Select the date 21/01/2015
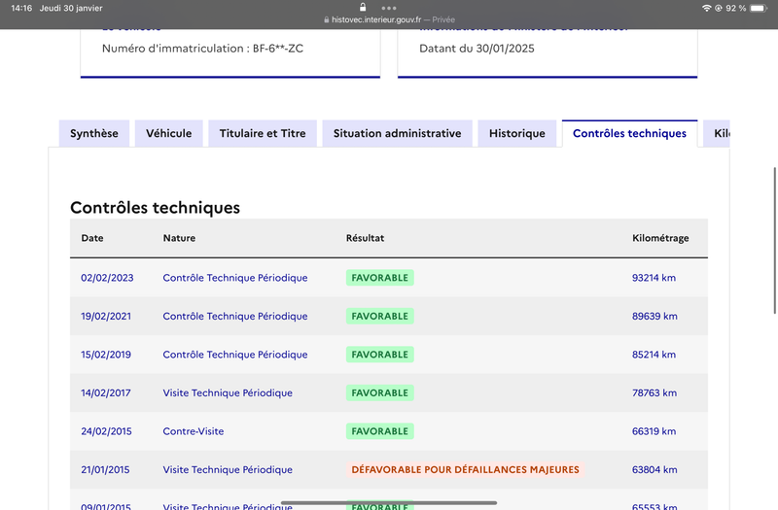The width and height of the screenshot is (778, 510). (105, 470)
